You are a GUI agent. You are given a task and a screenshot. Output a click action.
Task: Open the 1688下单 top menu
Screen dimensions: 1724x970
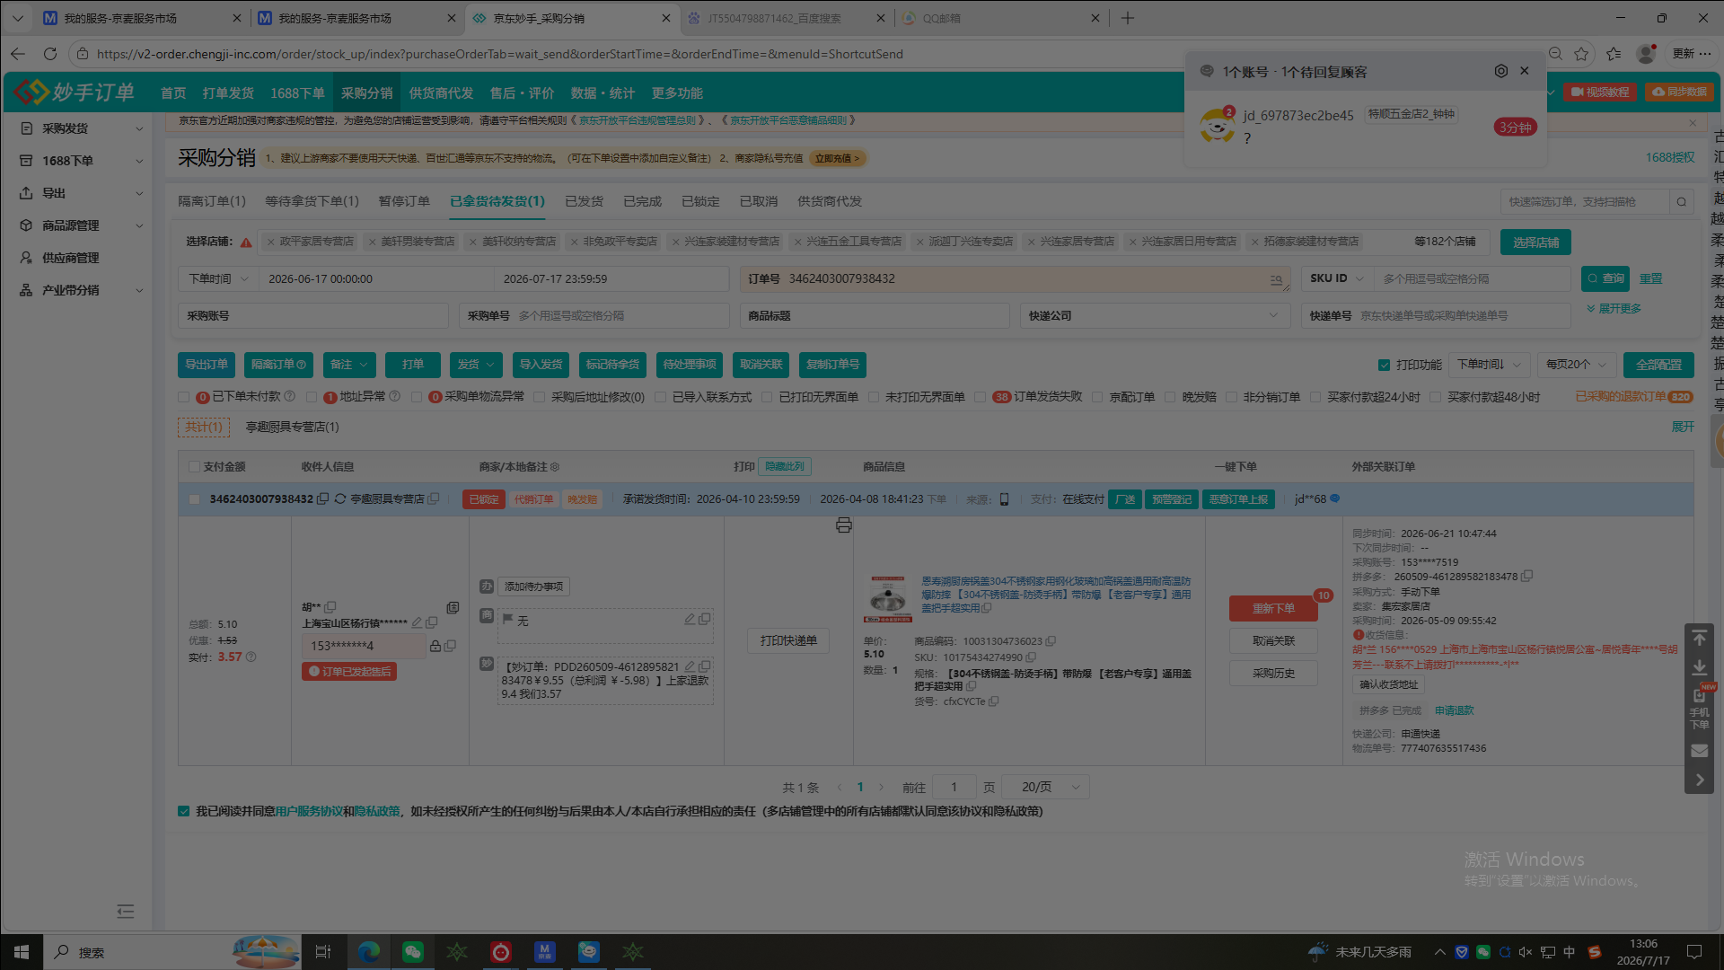[297, 93]
